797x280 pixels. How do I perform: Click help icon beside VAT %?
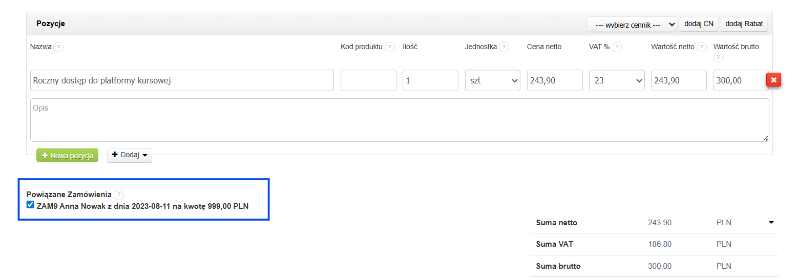(616, 47)
